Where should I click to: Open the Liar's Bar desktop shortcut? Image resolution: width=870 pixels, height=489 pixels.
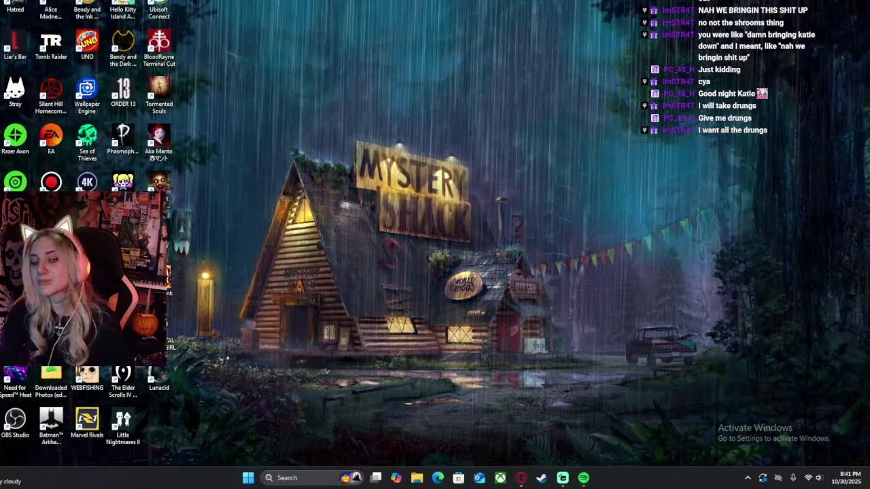[15, 46]
